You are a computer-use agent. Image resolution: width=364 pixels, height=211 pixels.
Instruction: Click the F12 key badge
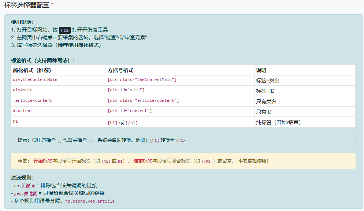pyautogui.click(x=64, y=30)
